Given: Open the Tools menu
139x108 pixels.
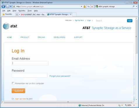Looking at the screenshot, I should coord(29,11).
